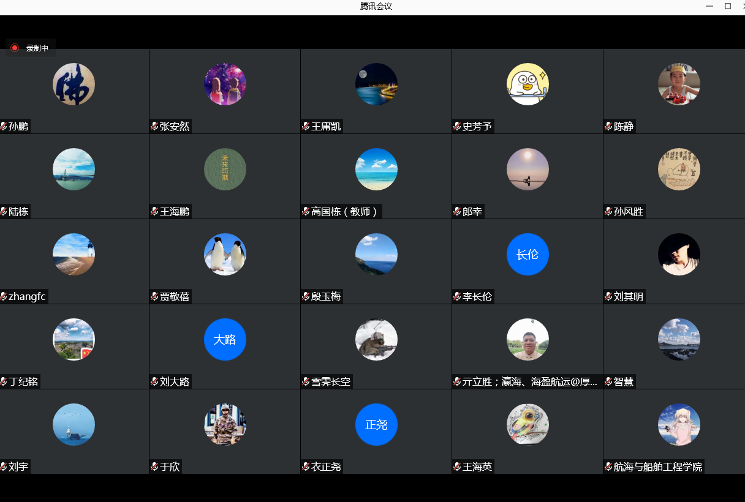
Task: Click the soldier photo avatar of 于欣
Action: 225,424
